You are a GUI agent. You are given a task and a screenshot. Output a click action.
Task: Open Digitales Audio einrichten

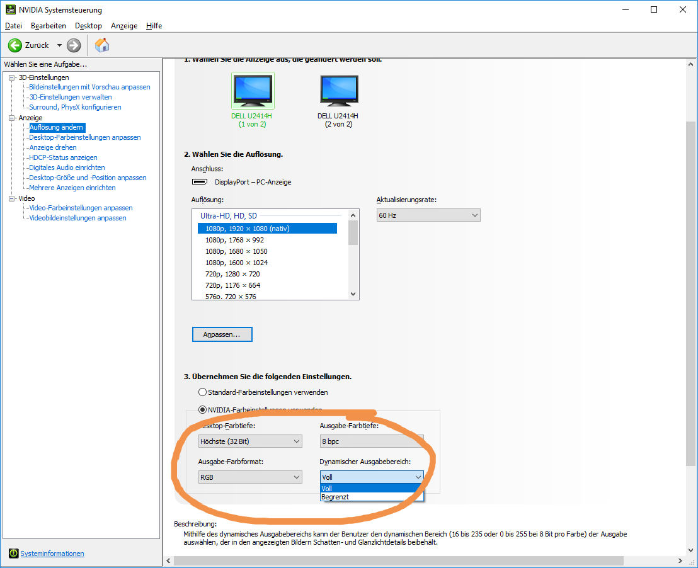point(67,168)
